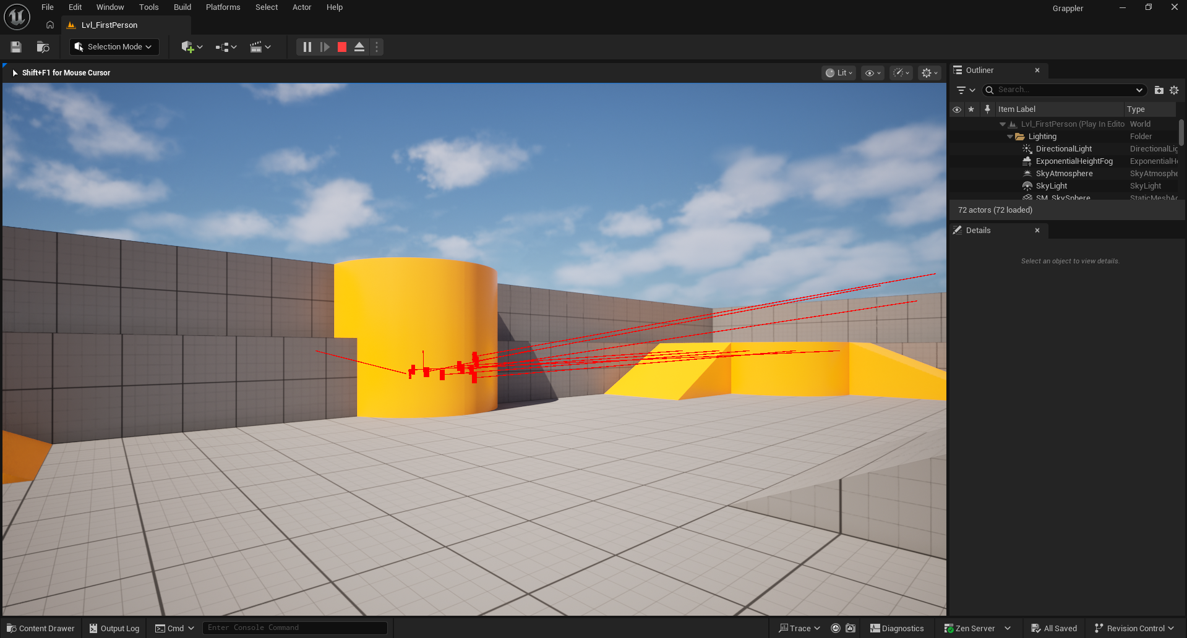Stop the play session with red square
Screen dimensions: 1187x638
[342, 47]
